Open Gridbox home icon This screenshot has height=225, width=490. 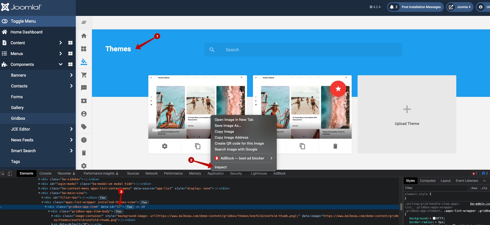pos(84,36)
